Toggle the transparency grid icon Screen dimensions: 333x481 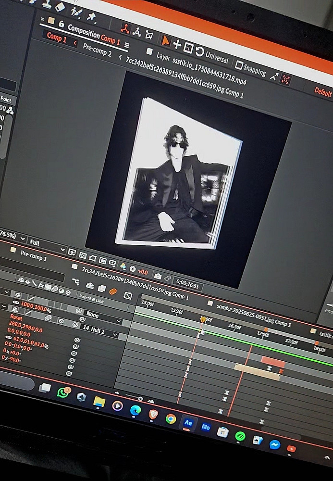pos(83,255)
